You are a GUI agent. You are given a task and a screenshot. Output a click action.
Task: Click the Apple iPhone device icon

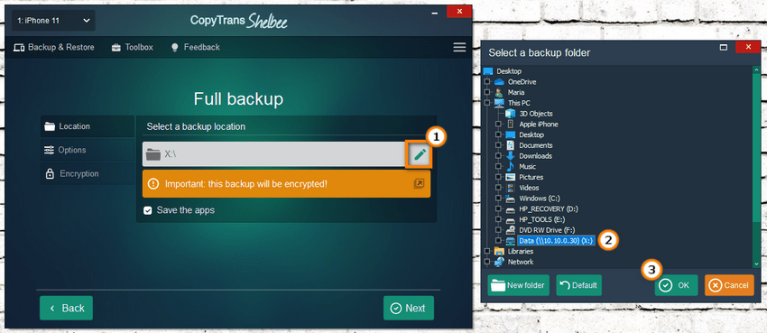tap(511, 125)
